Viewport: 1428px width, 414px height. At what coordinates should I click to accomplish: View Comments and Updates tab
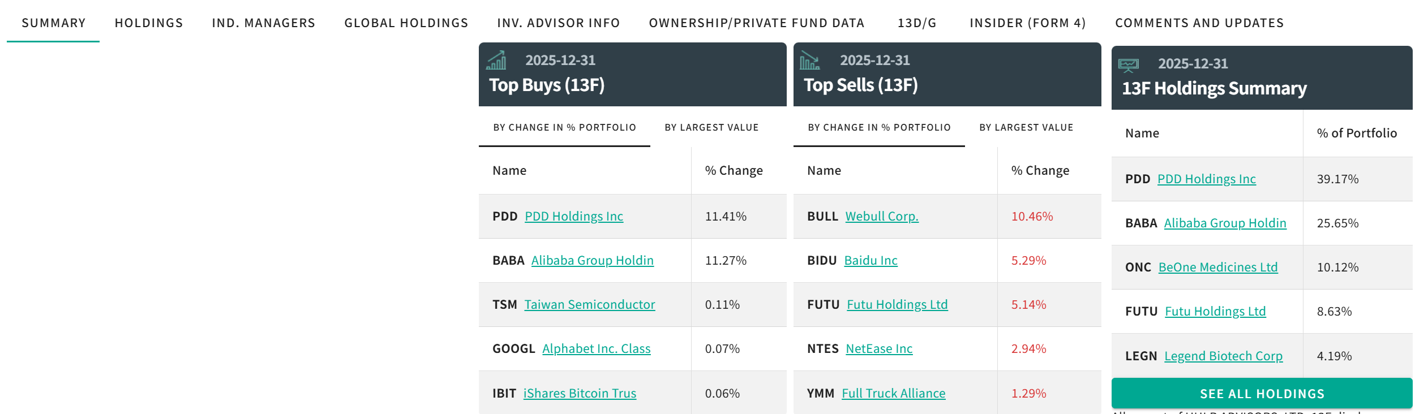(x=1199, y=23)
